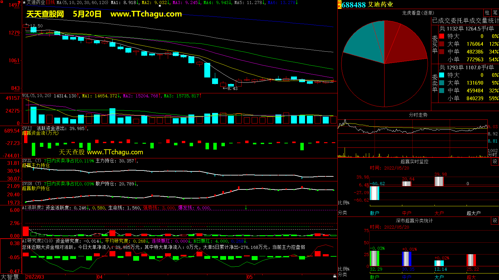Select the 分时走势 panel title
The width and height of the screenshot is (499, 280).
click(418, 115)
